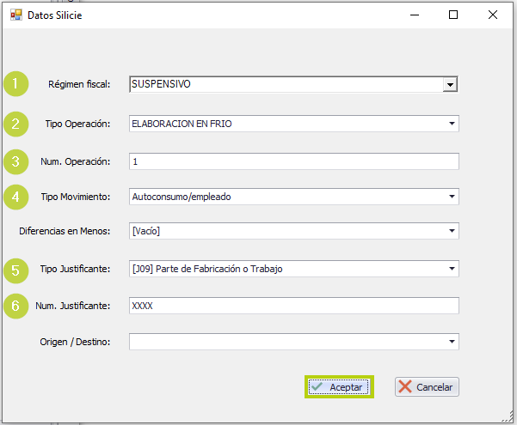Click the green circle numbered 3
517x425 pixels.
(x=15, y=161)
